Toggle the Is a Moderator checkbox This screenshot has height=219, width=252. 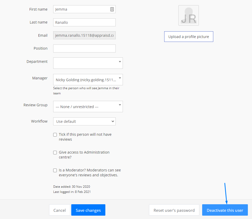pos(55,170)
